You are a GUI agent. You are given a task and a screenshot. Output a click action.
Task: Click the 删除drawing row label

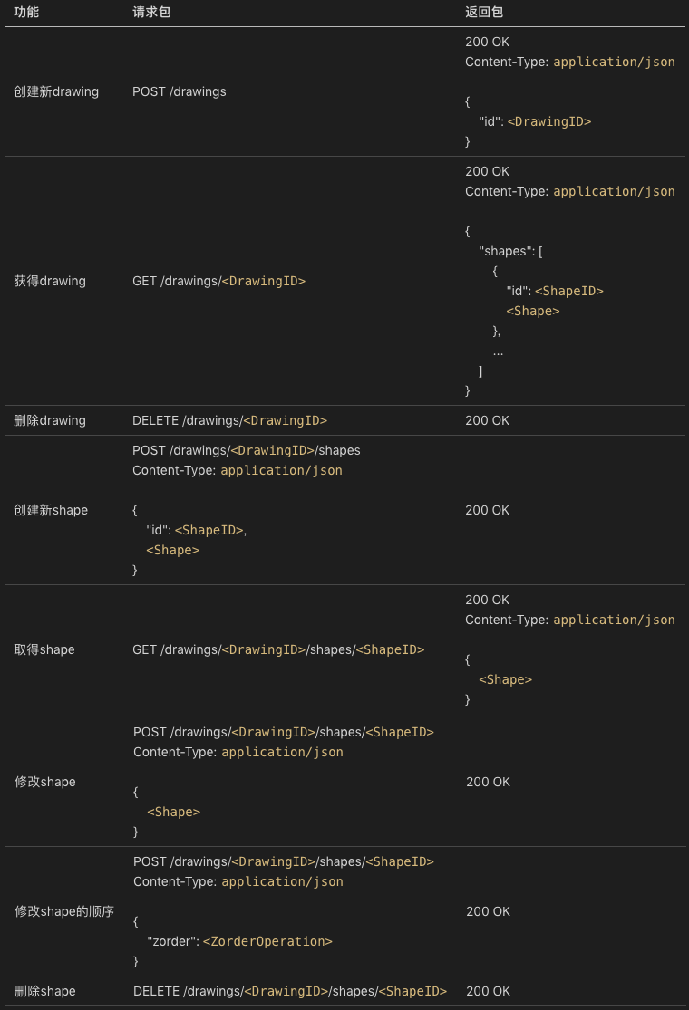click(x=50, y=420)
